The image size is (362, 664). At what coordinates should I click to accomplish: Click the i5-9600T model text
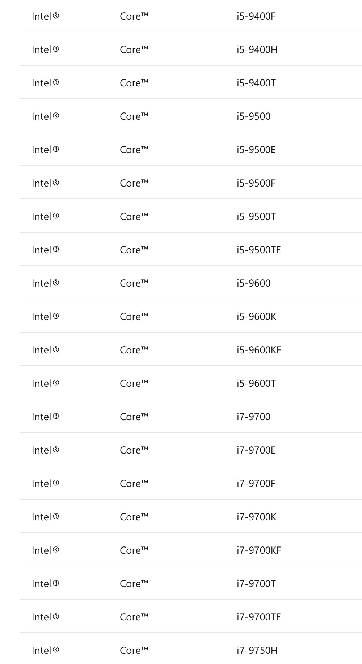coord(256,384)
